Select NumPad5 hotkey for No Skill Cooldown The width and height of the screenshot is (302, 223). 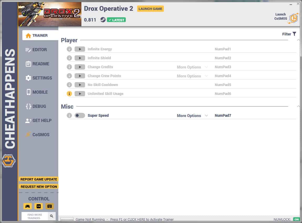(223, 85)
